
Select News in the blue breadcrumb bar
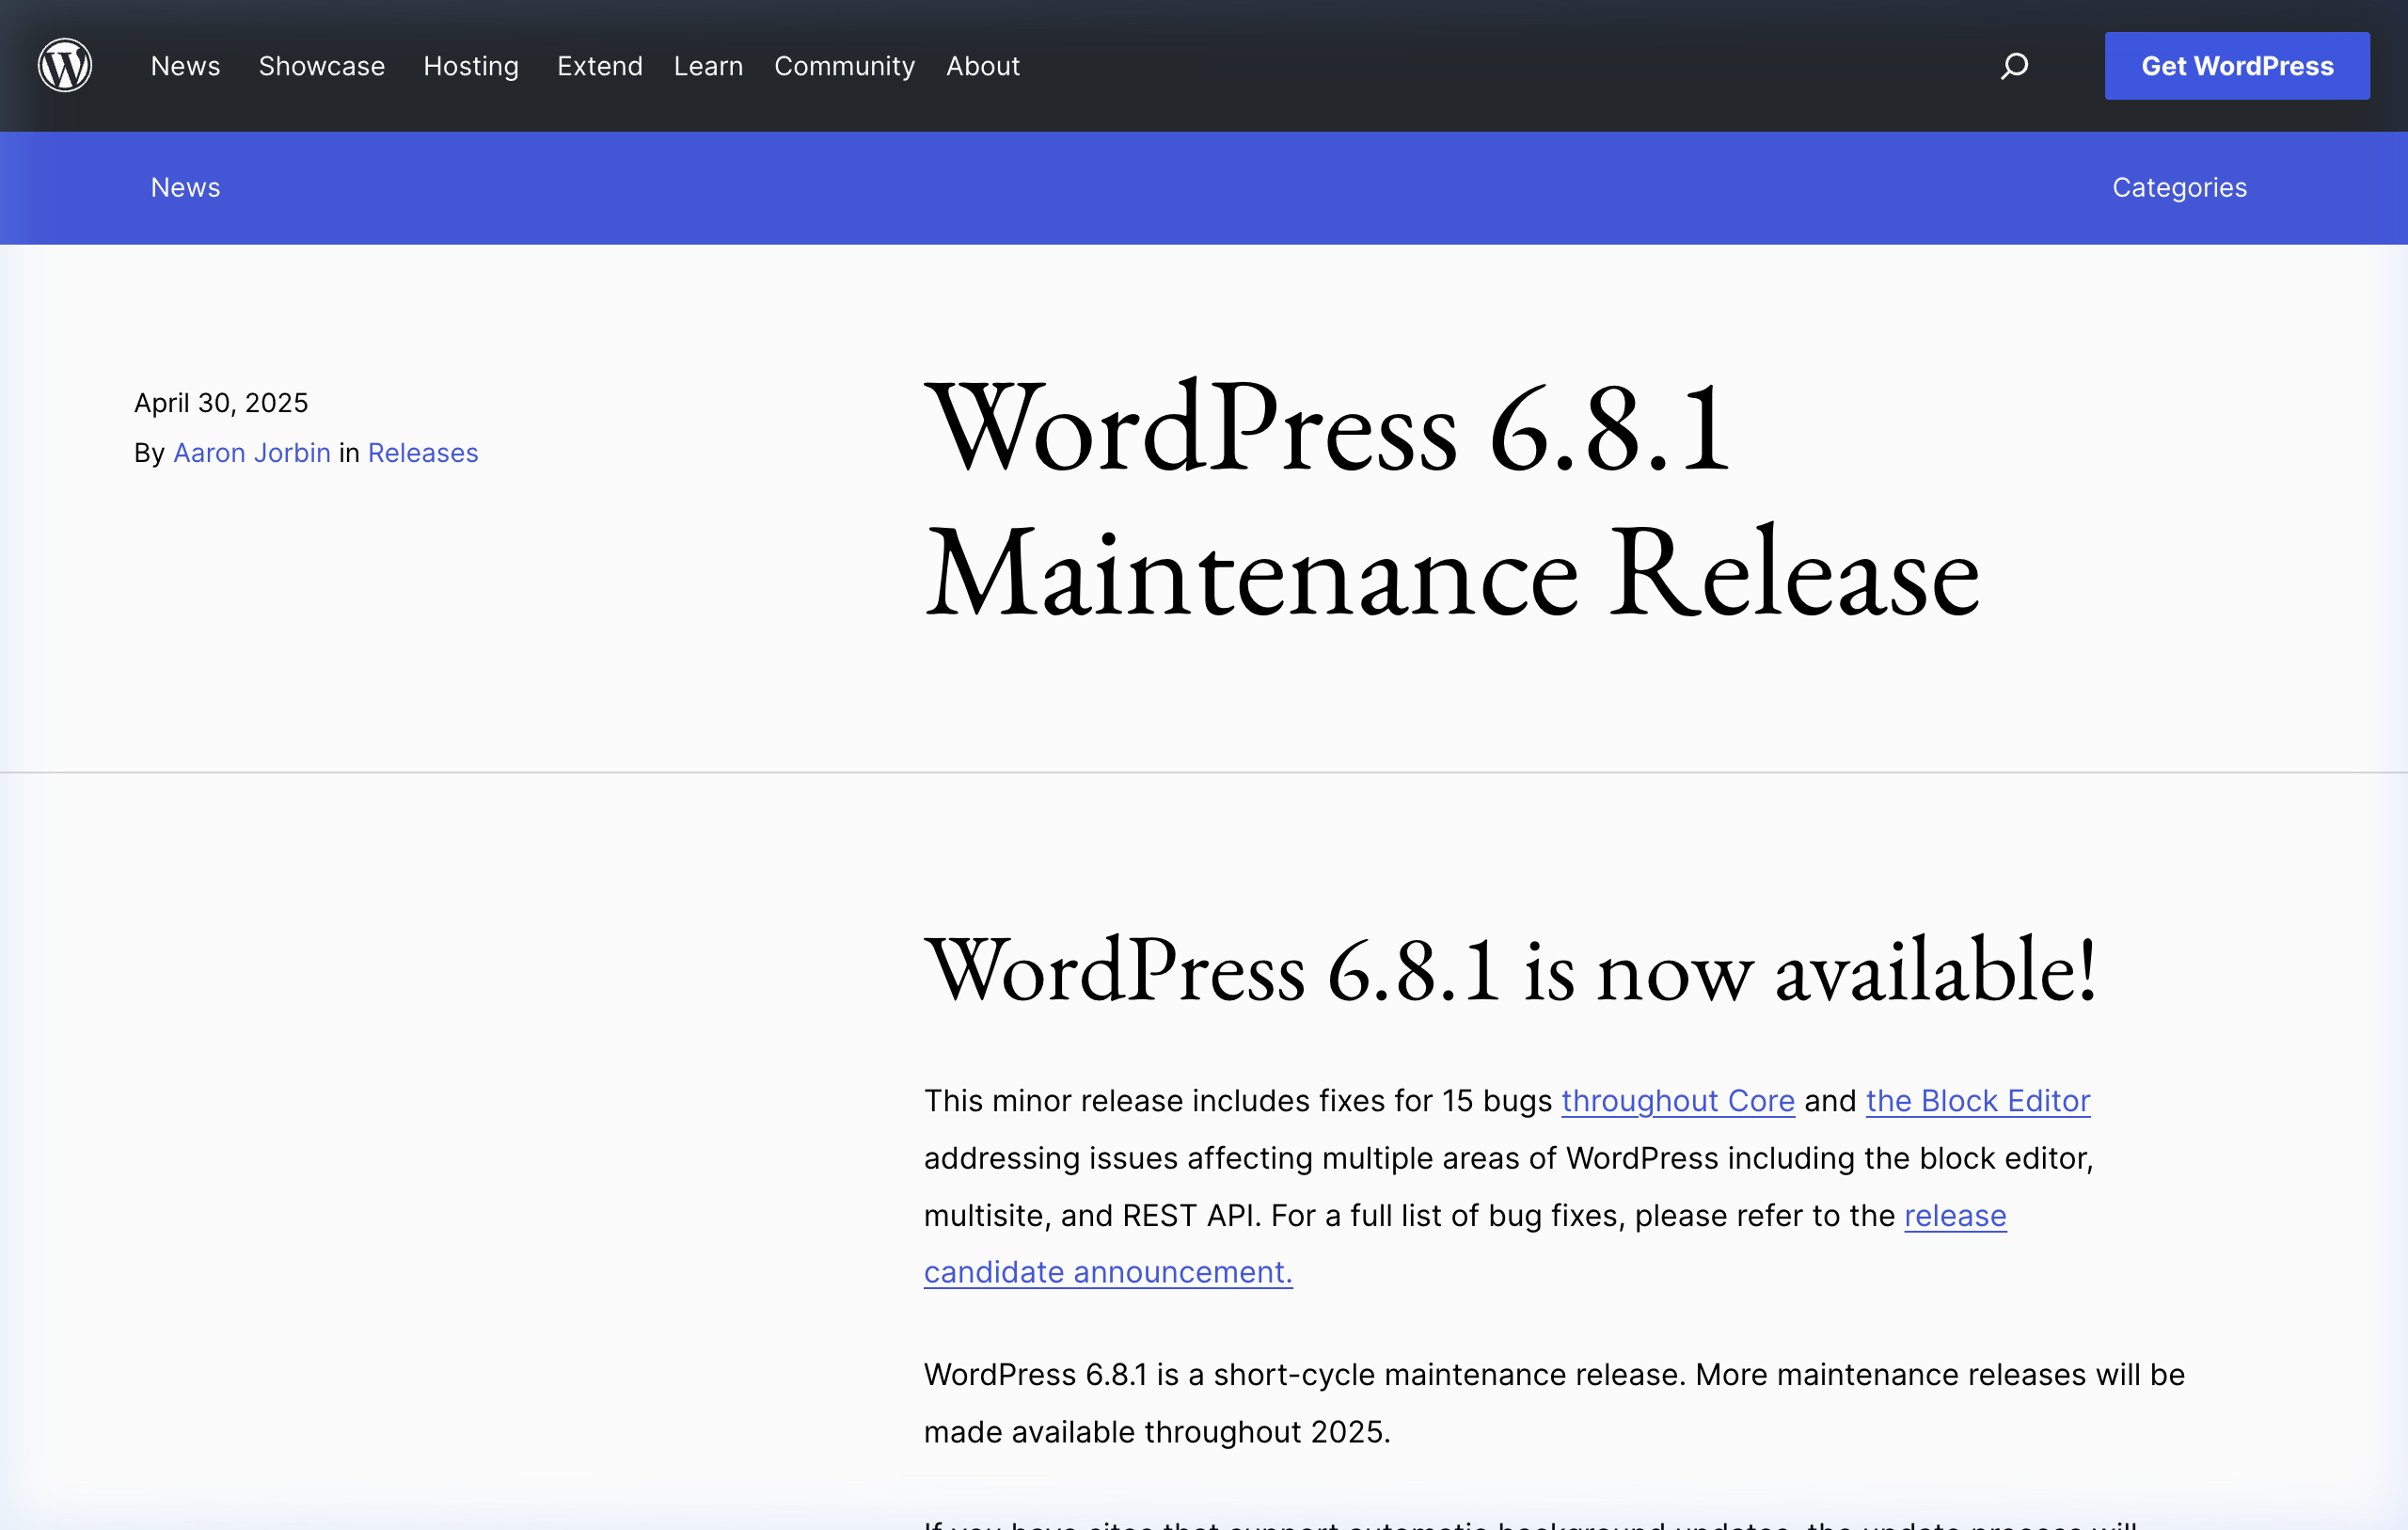click(x=185, y=187)
